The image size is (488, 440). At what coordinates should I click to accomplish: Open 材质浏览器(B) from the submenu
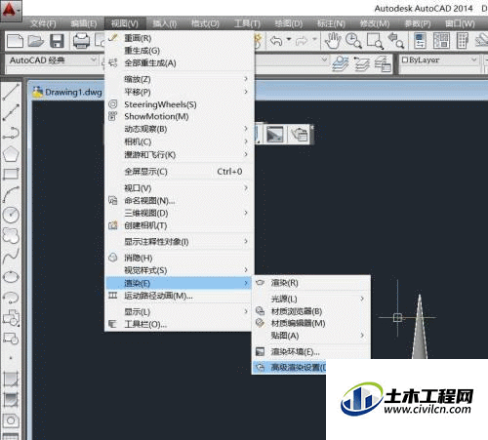(311, 311)
